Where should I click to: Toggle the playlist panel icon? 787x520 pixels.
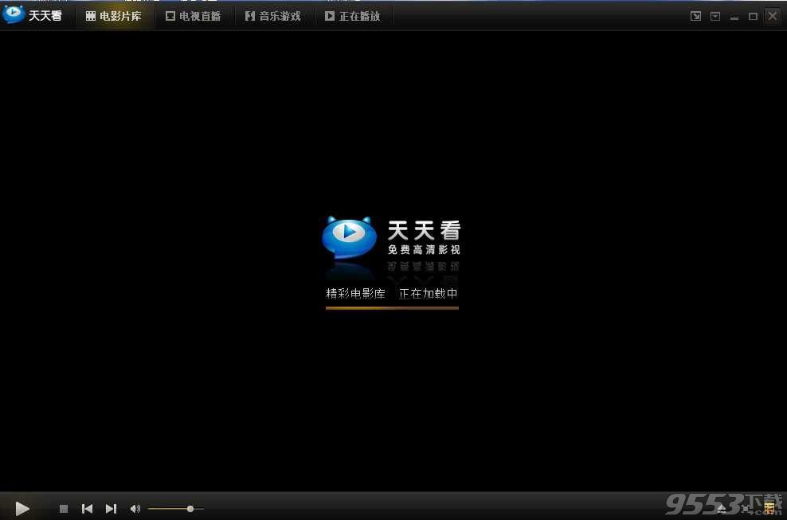pos(769,508)
